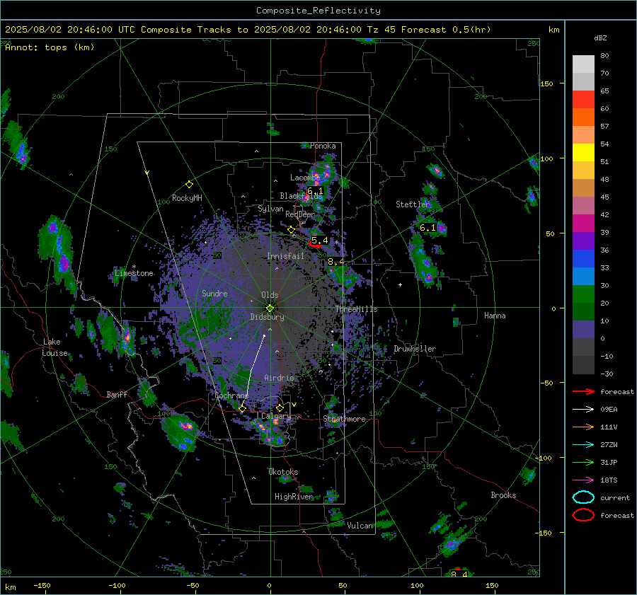Click the Composite_Reflectivity title text
Screen dimensions: 637x595
318,11
